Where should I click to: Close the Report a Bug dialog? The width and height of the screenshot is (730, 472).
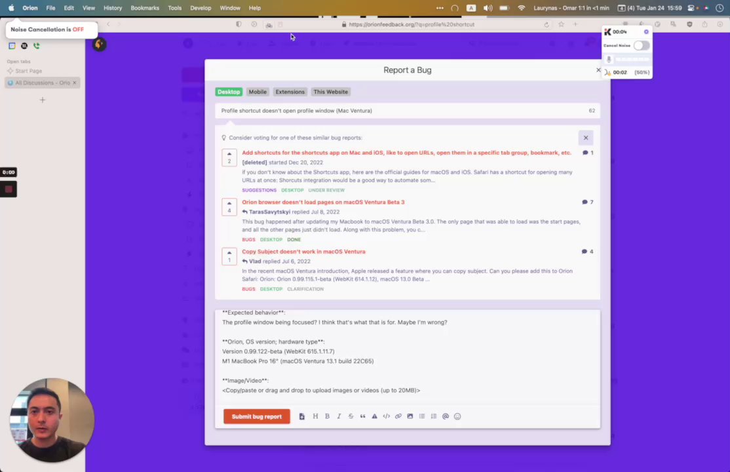[x=598, y=70]
